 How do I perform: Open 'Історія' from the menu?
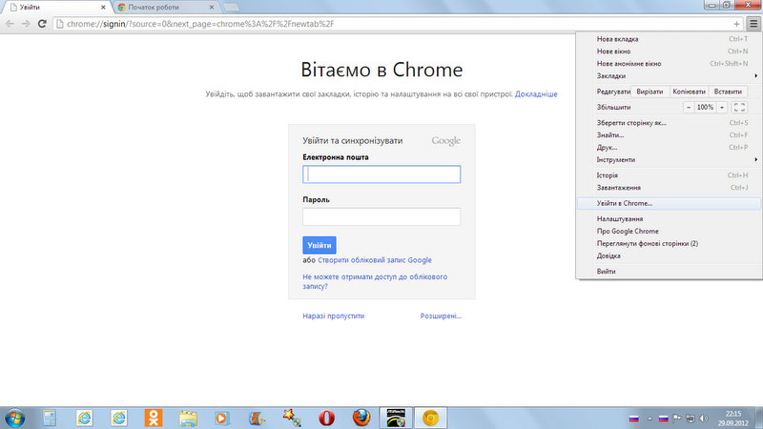(x=670, y=175)
